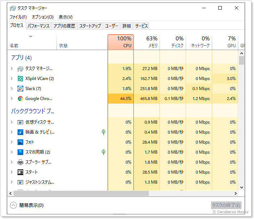Click the 映画 & テレビ app icon
This screenshot has height=219, width=254.
[x=20, y=132]
